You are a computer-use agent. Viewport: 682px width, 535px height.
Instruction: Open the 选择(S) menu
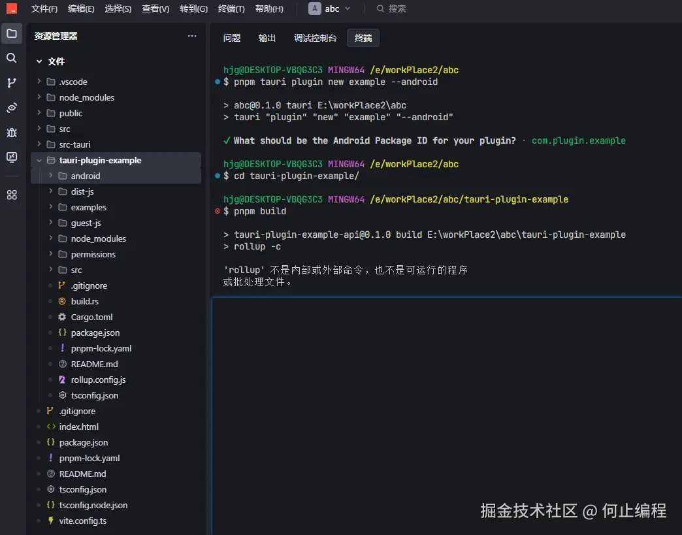[x=118, y=8]
